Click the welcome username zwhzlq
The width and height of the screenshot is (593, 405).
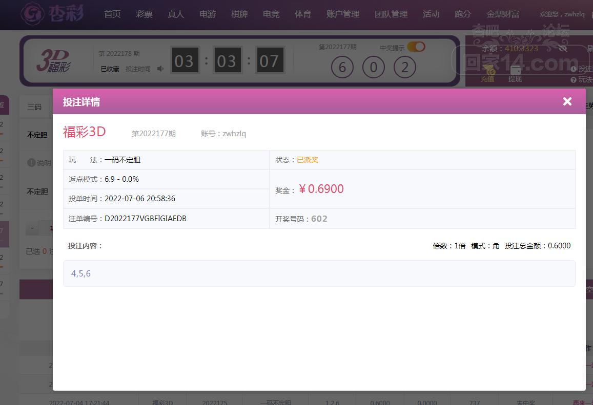point(575,14)
